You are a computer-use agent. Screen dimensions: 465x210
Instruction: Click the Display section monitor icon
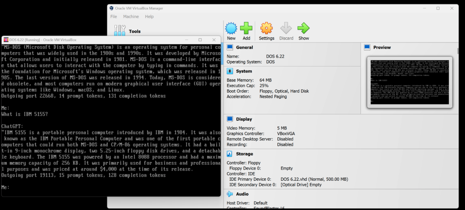pyautogui.click(x=229, y=119)
